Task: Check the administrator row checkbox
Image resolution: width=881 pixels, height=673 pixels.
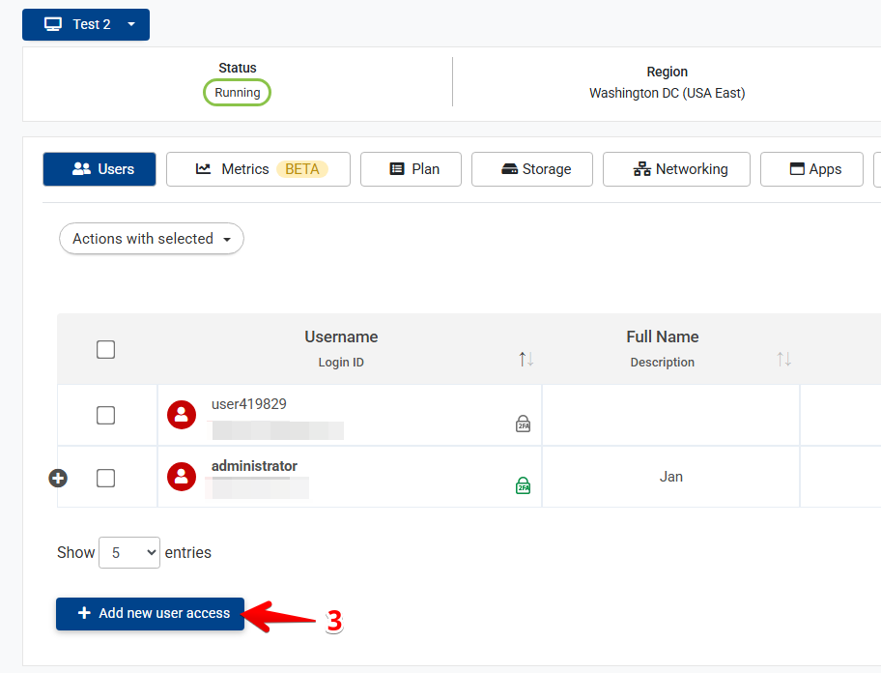Action: pos(105,478)
